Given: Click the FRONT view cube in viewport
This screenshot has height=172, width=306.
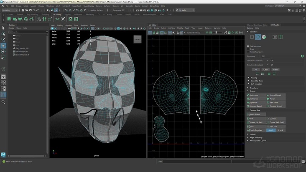Looking at the screenshot, I should [x=138, y=39].
